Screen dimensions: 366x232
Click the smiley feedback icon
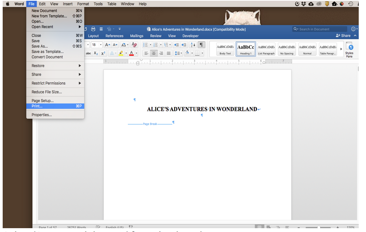353,29
